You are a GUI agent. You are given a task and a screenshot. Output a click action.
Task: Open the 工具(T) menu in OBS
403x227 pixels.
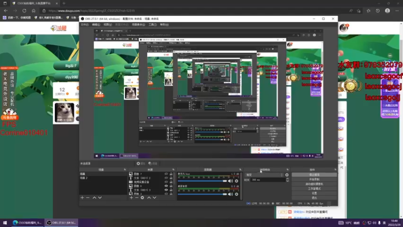[153, 25]
